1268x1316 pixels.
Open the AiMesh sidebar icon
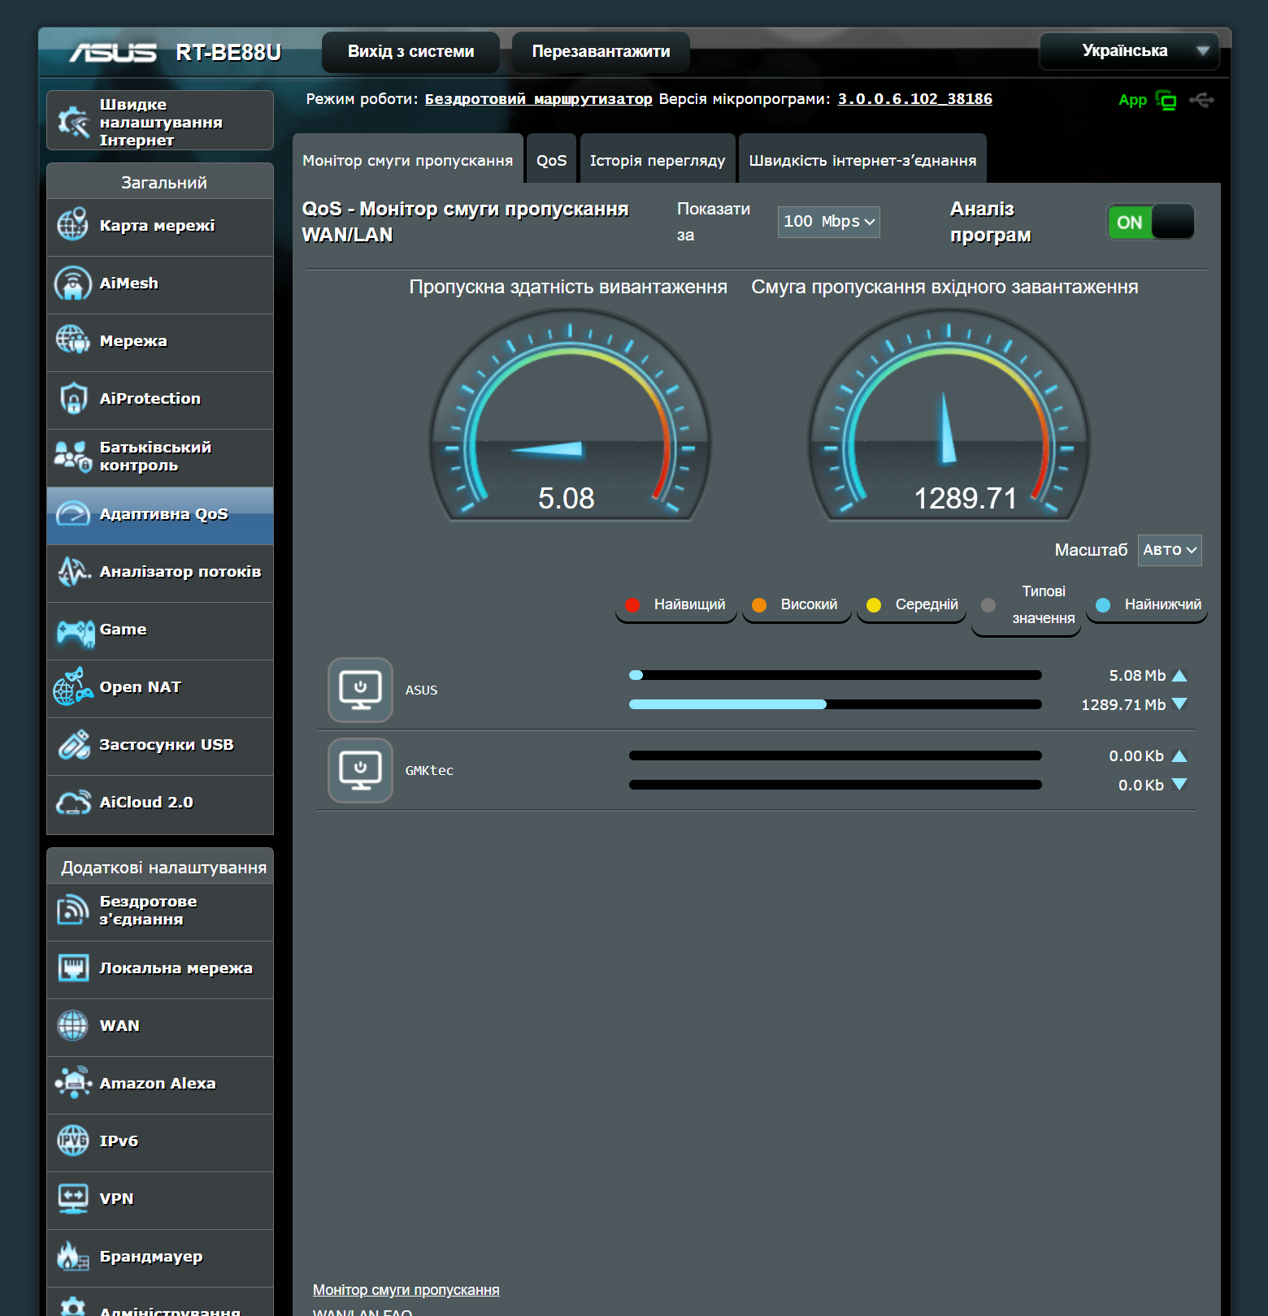pos(73,284)
